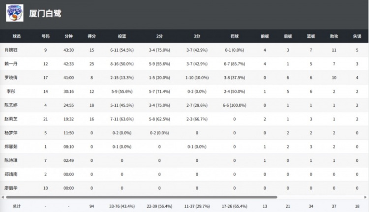Click the right scroll arrow of horizontal scrollbar
369x212 pixels.
point(366,197)
